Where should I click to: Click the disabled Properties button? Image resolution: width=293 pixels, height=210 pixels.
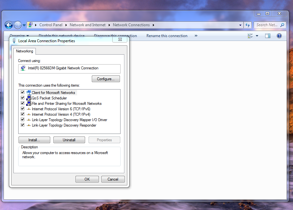(104, 140)
